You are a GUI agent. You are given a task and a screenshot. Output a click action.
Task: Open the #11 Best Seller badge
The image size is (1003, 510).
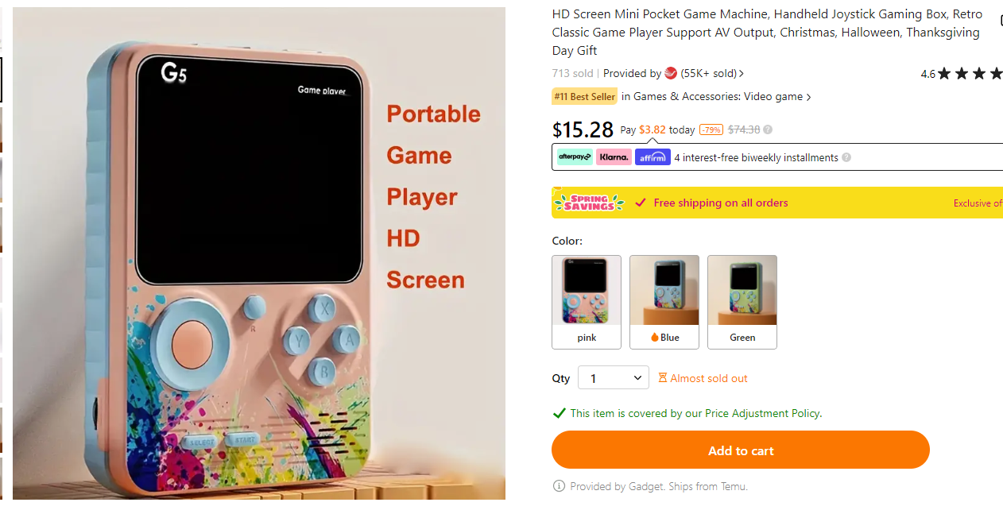point(585,97)
